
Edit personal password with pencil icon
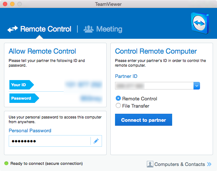click(96, 141)
